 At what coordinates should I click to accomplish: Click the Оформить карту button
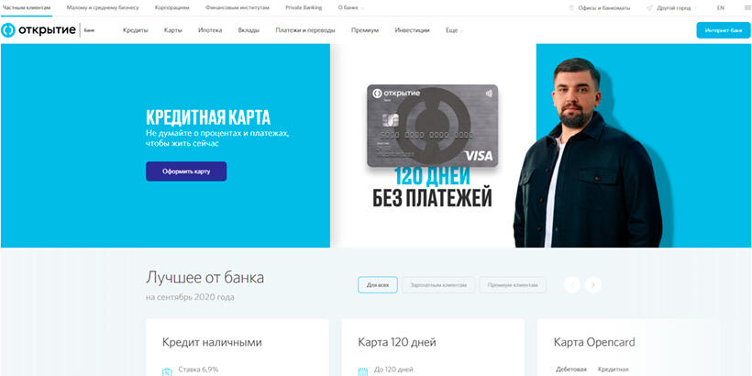[186, 171]
